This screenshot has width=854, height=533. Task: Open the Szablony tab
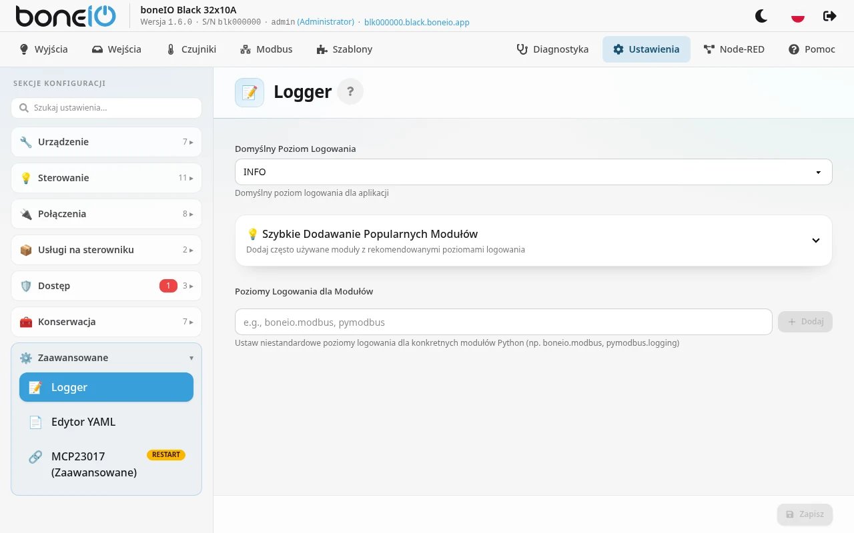click(344, 49)
